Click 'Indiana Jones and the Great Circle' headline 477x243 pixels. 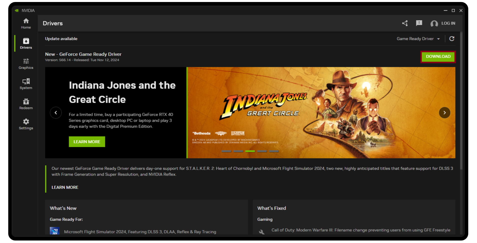[x=122, y=92]
